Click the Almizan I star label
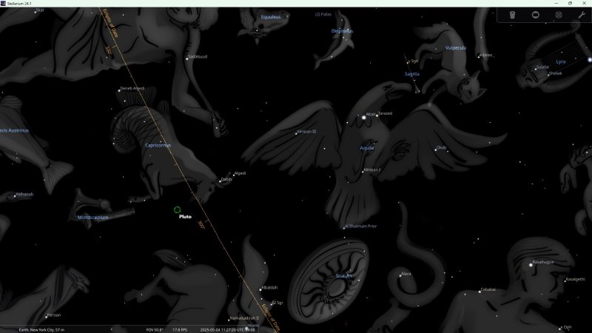Screen dimensions: 592x333 click(372, 170)
